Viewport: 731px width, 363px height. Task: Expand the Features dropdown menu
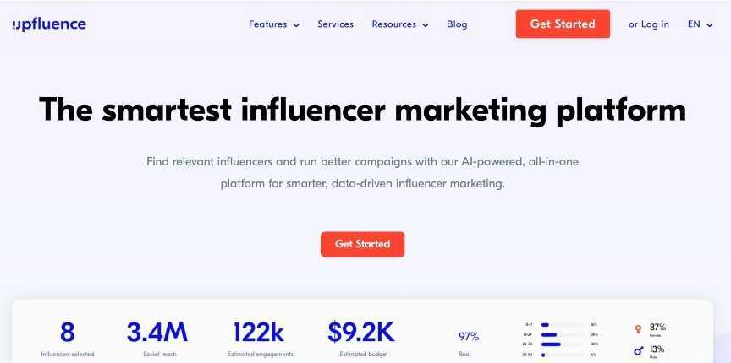[273, 24]
